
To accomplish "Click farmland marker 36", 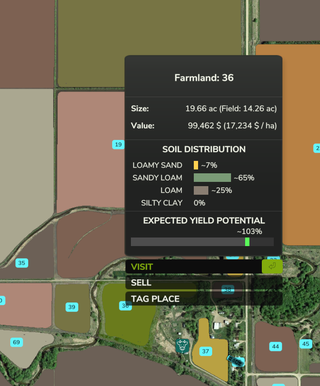I will pos(125,306).
